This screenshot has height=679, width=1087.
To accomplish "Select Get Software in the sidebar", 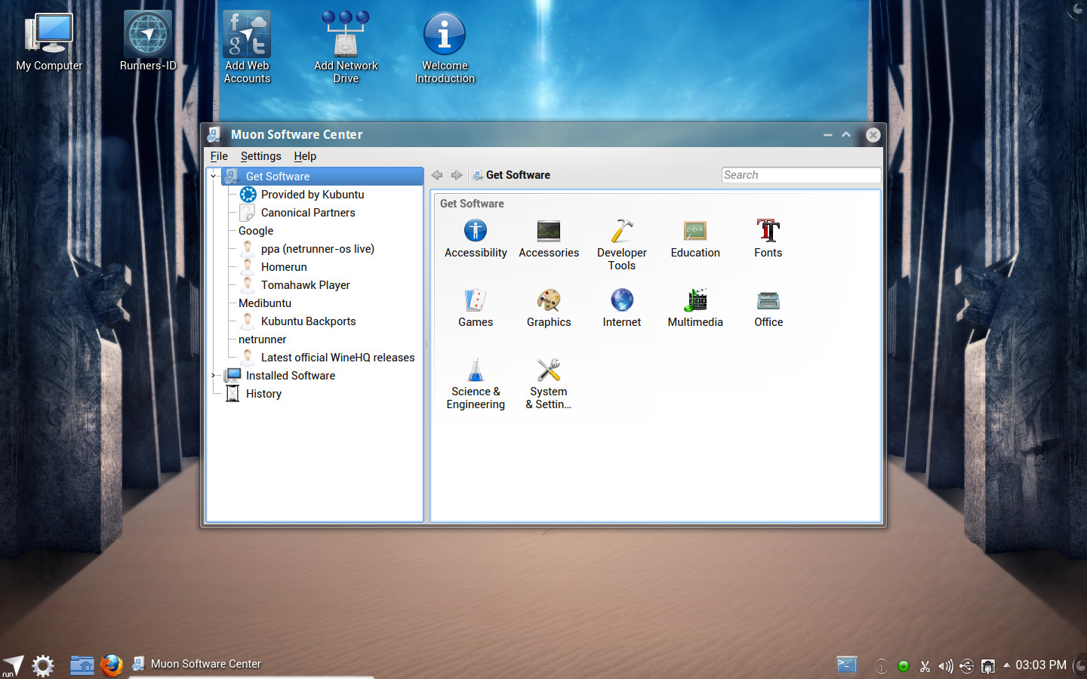I will 322,176.
